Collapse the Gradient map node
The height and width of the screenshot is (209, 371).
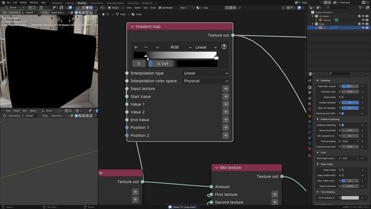[132, 27]
